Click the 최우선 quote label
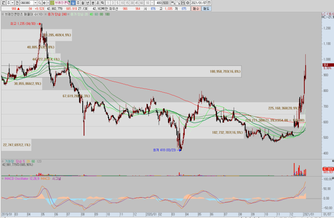 coord(113,9)
